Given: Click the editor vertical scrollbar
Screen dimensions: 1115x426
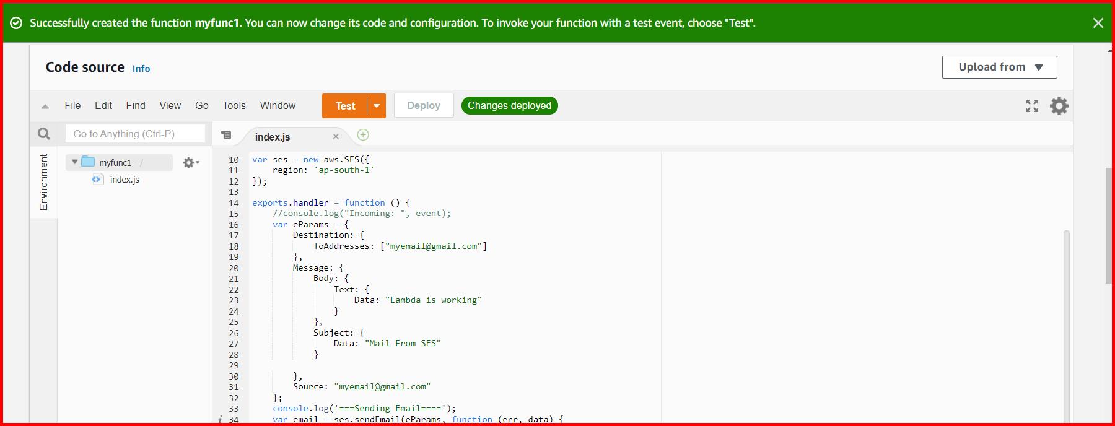Looking at the screenshot, I should (x=1067, y=326).
